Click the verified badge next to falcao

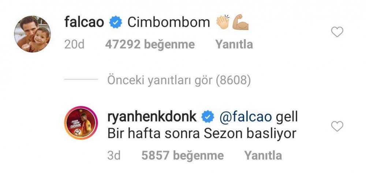(x=116, y=23)
